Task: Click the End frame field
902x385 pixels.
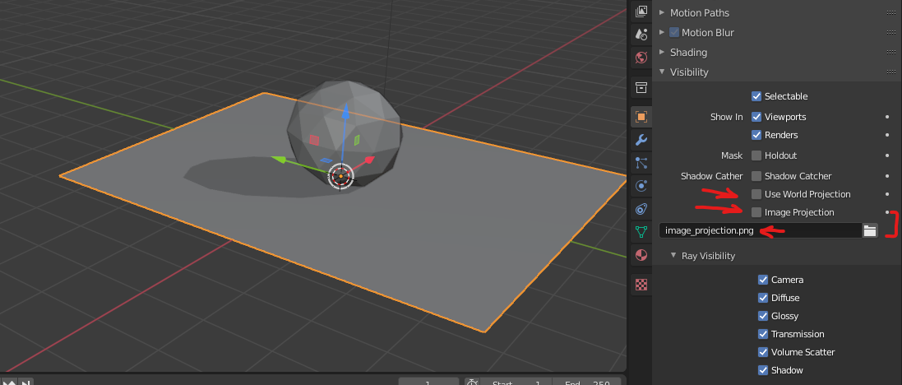Action: [586, 382]
